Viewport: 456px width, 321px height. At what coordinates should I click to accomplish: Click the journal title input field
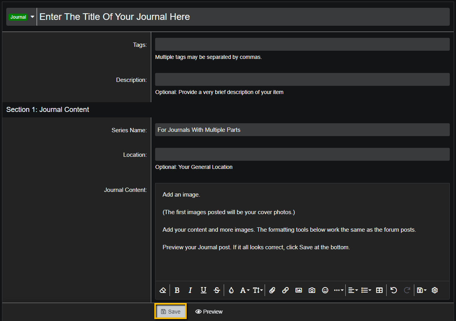click(x=244, y=17)
